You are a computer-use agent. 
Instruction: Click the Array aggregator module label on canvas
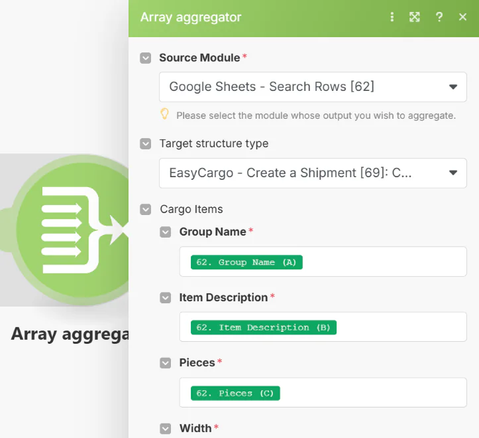tap(70, 334)
